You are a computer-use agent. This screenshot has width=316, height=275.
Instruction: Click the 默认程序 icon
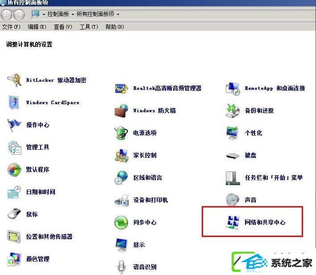point(14,169)
